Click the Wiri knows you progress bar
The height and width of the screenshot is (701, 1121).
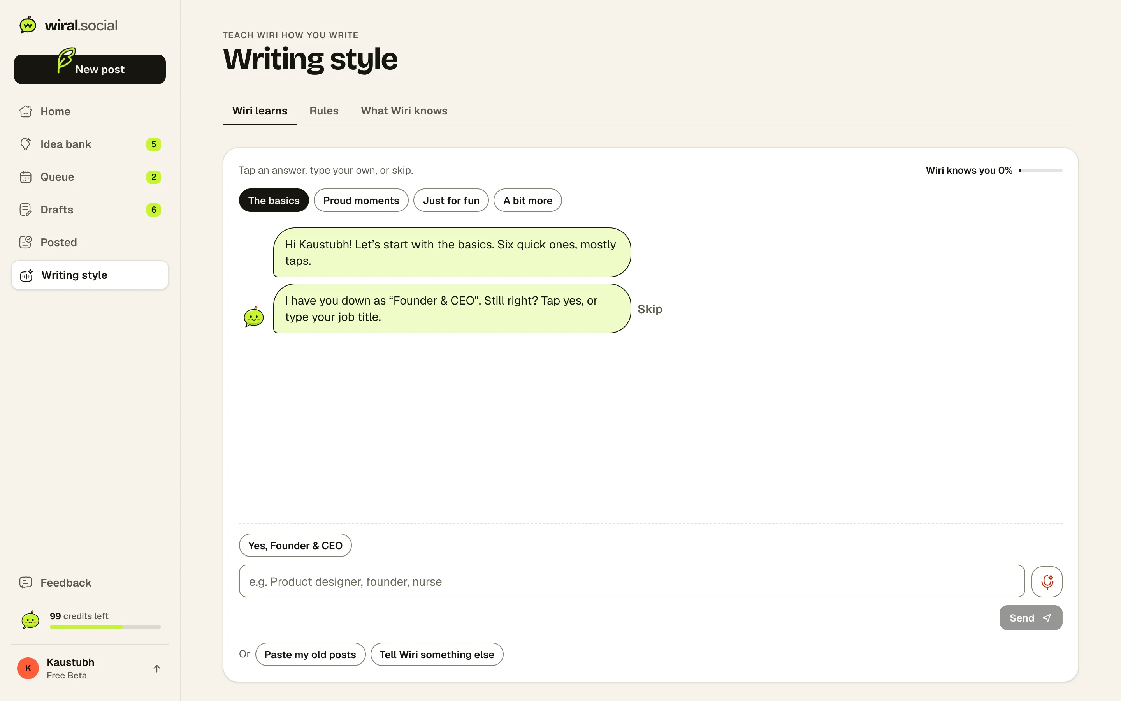click(x=1040, y=171)
